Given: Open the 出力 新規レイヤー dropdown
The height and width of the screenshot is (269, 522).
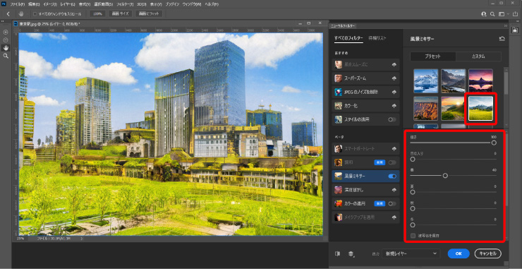Looking at the screenshot, I should tap(411, 253).
